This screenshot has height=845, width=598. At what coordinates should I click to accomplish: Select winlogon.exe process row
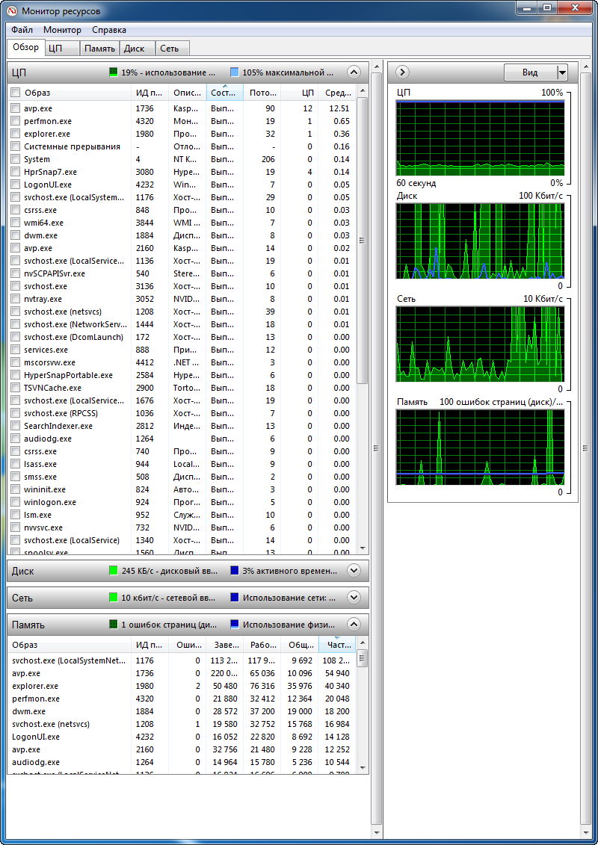pyautogui.click(x=182, y=502)
